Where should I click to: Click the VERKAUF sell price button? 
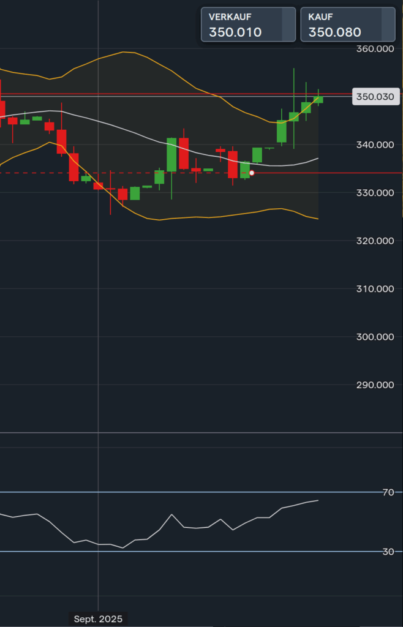pos(241,24)
